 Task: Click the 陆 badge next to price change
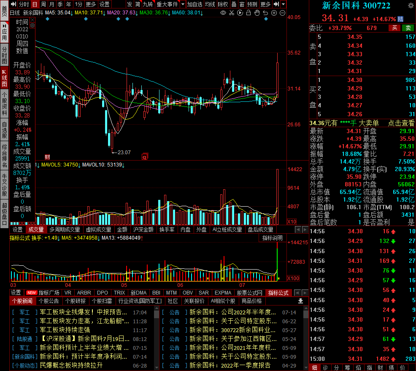(x=400, y=19)
